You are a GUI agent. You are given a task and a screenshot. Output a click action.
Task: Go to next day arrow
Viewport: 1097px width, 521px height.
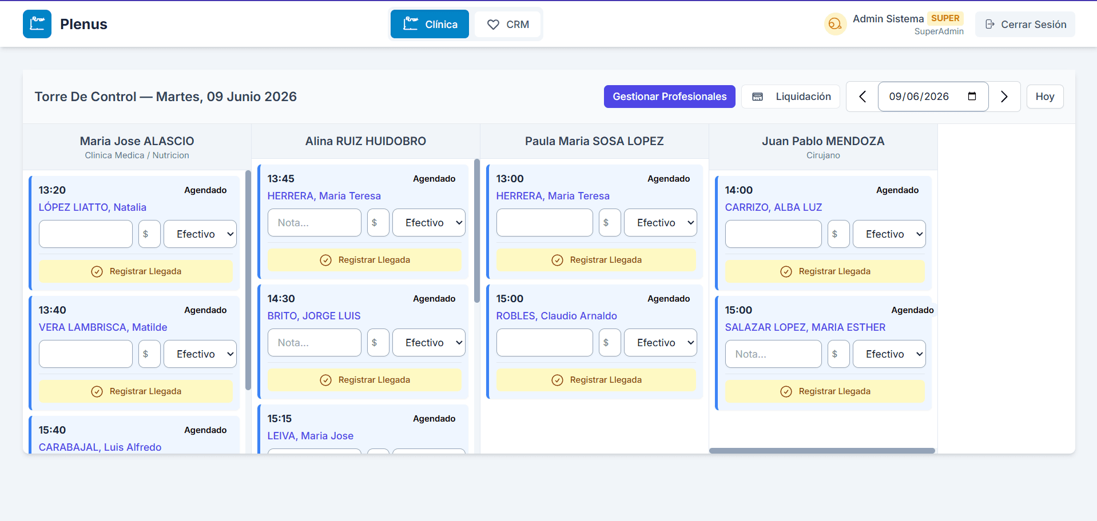pos(1004,97)
